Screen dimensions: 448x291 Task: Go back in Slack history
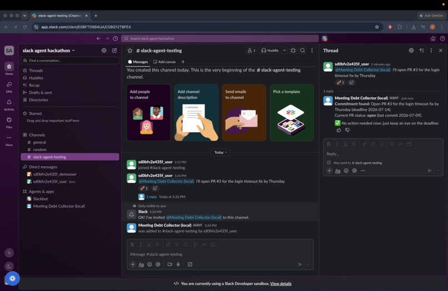point(98,38)
